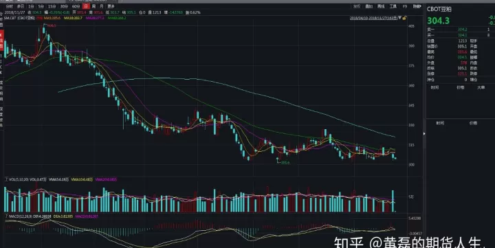Collapse the right quote panel via the arrow handle
Viewport: 495px width, 248px height.
coord(424,134)
